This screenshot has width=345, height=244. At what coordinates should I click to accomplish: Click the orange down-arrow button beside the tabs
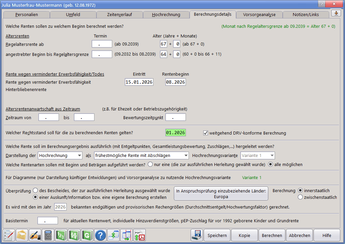(336, 13)
